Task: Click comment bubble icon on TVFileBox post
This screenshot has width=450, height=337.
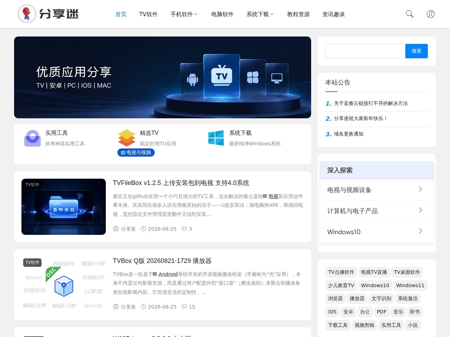Action: point(184,229)
